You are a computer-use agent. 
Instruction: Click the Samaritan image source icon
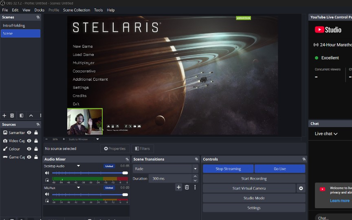[5, 133]
